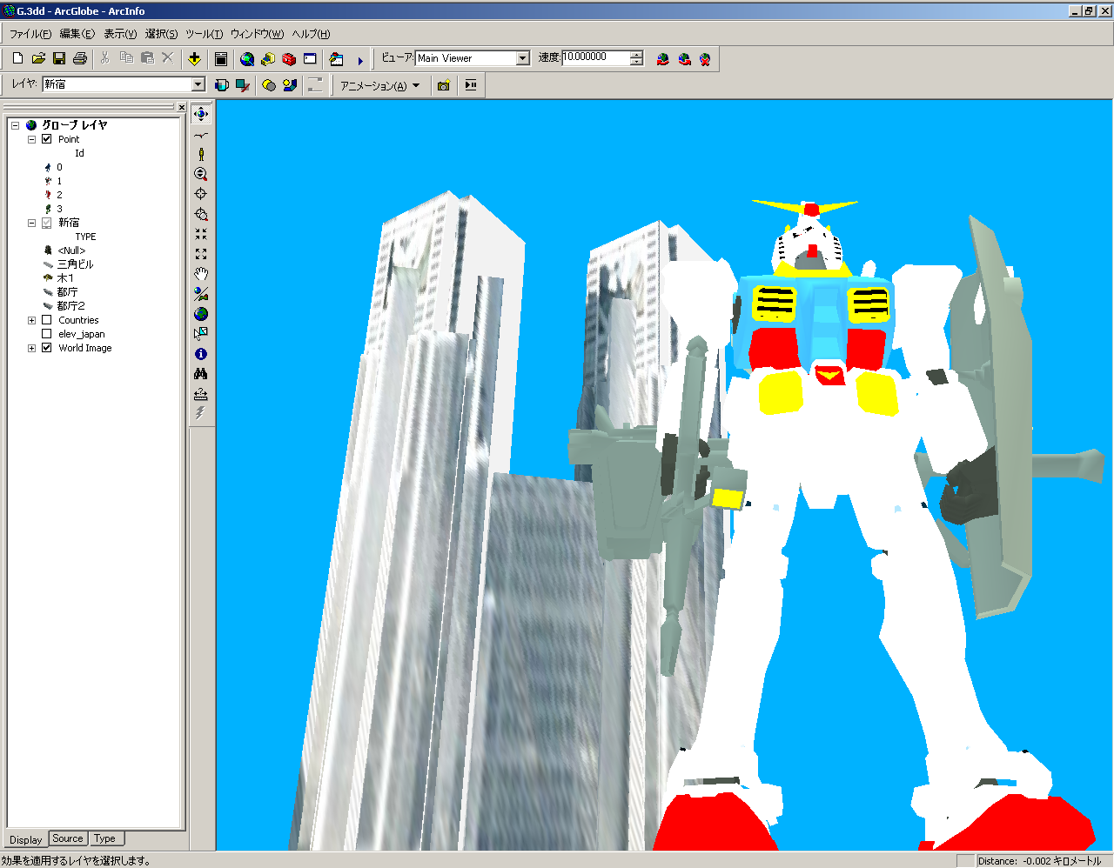Increase the 速度 speed with the up arrow

pos(636,54)
